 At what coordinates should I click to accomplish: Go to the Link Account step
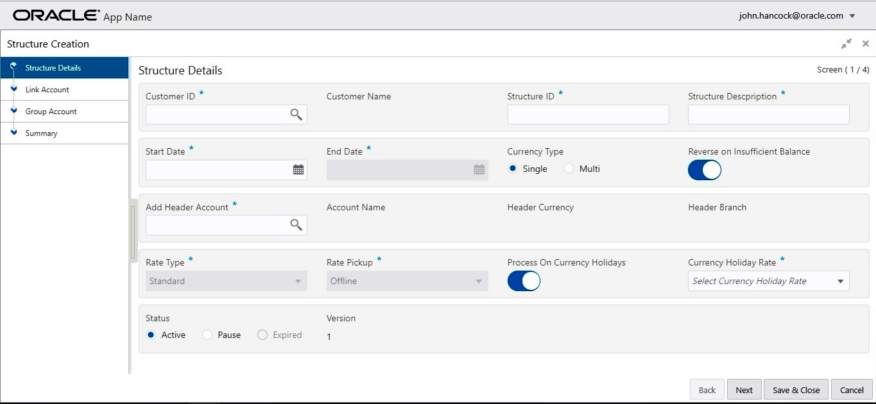coord(47,90)
